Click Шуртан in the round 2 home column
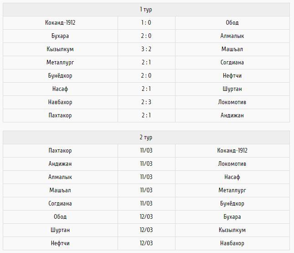Viewport: 294px width, 253px height. (x=60, y=230)
